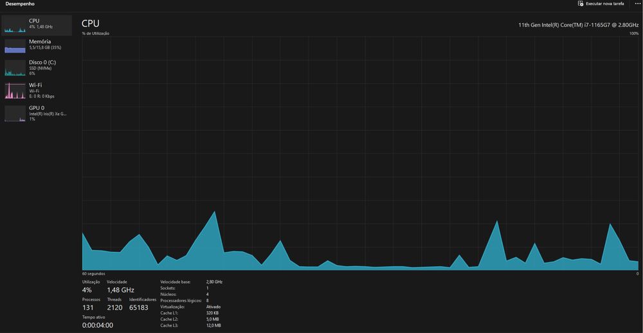Image resolution: width=643 pixels, height=333 pixels.
Task: Click the Memória 5,5/15,8 GB (35%) text
Action: tap(45, 48)
